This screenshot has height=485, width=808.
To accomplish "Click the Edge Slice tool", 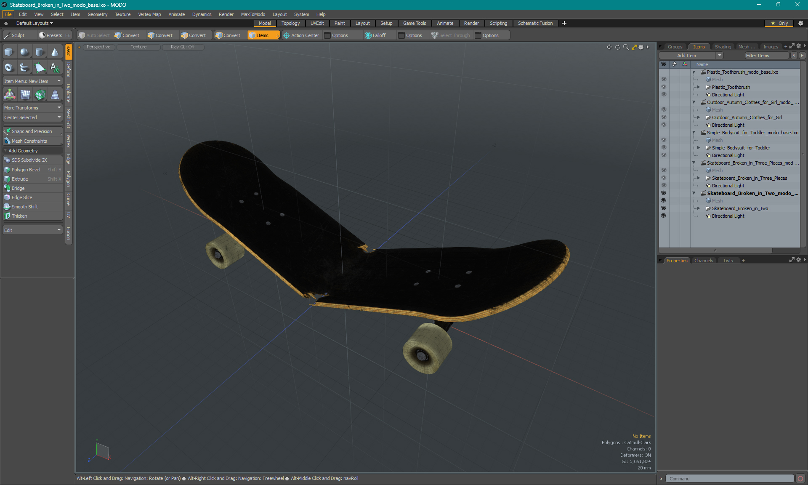I will pyautogui.click(x=21, y=197).
